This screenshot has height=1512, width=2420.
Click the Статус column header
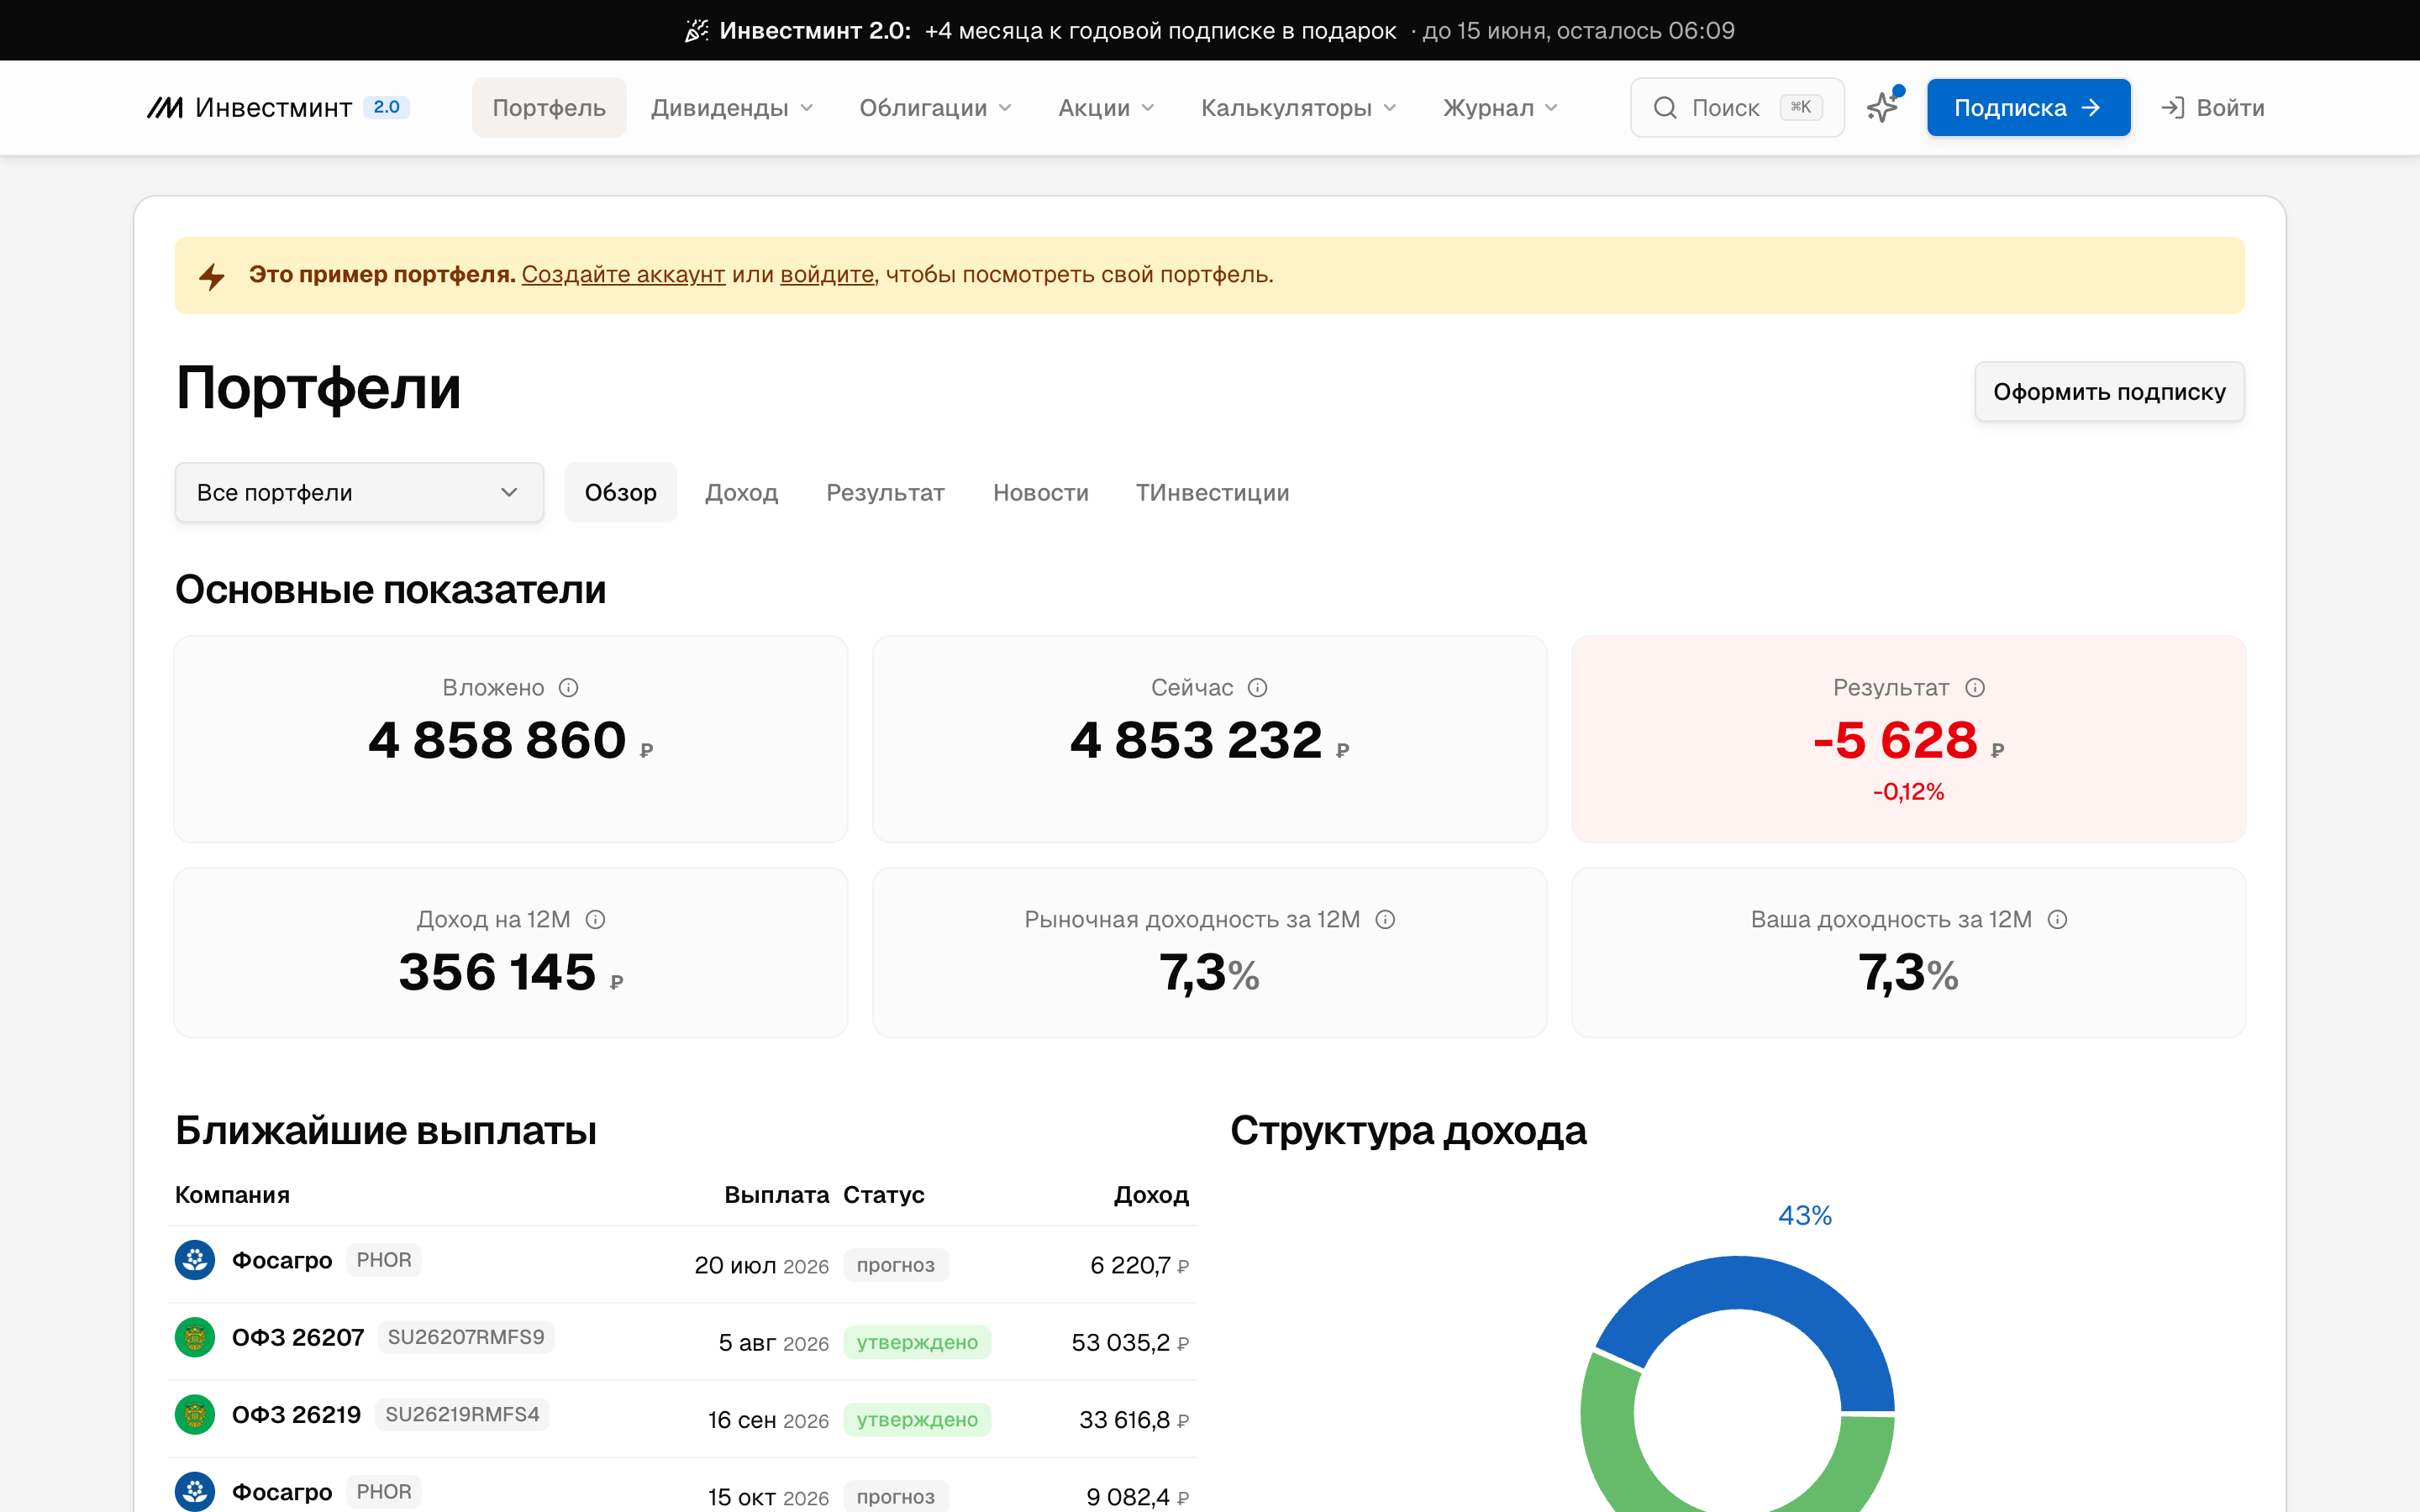(x=884, y=1195)
